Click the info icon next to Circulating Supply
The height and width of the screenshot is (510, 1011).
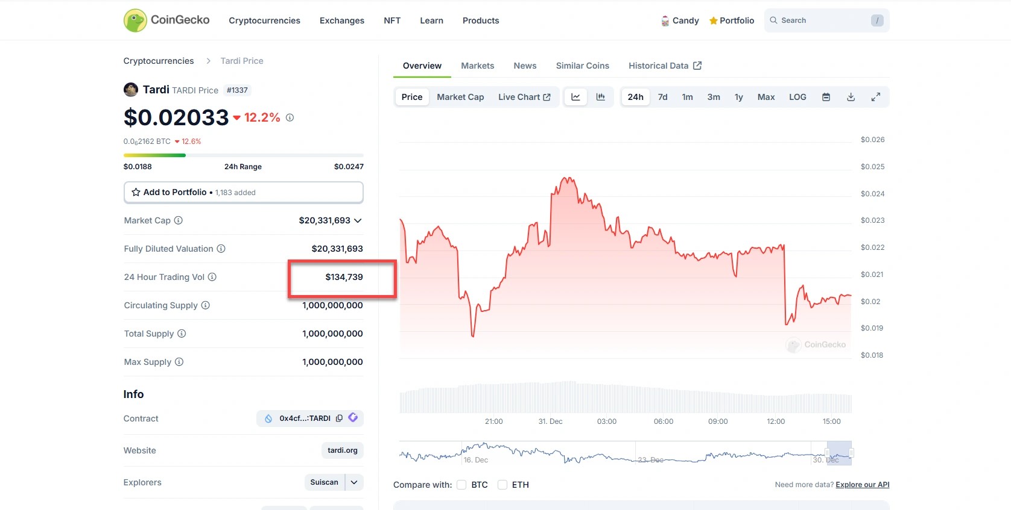tap(206, 305)
